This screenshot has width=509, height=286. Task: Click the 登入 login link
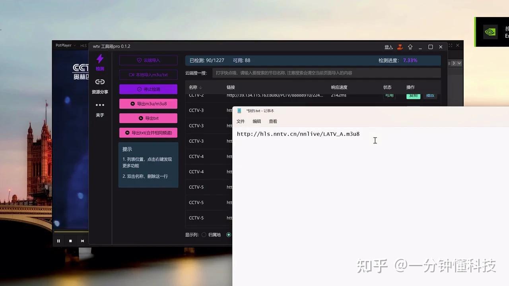click(x=389, y=47)
